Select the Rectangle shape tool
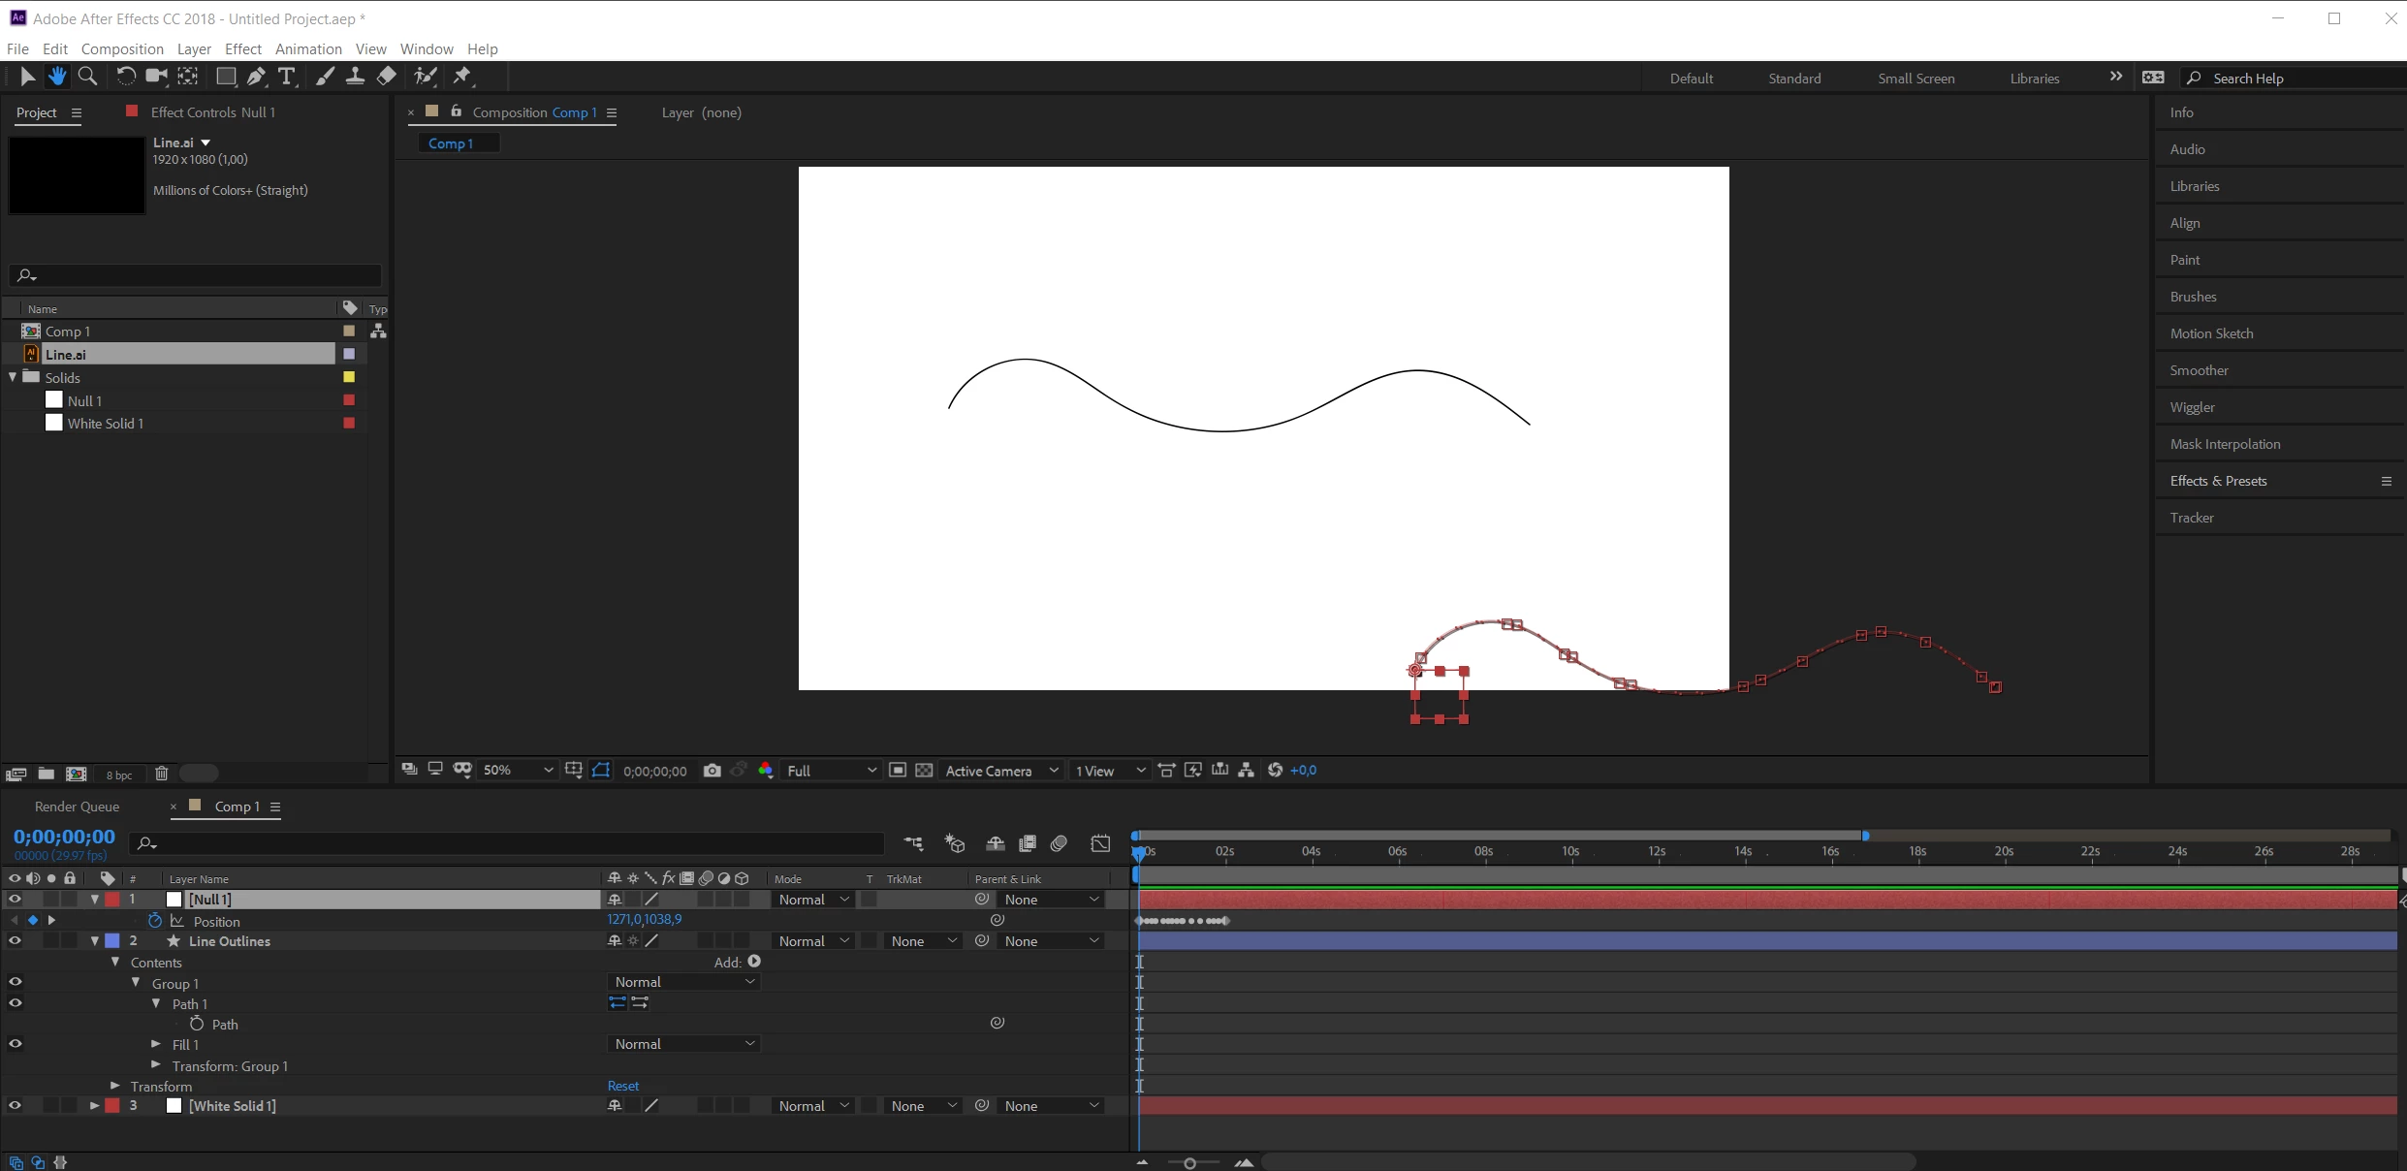The height and width of the screenshot is (1171, 2407). click(225, 77)
